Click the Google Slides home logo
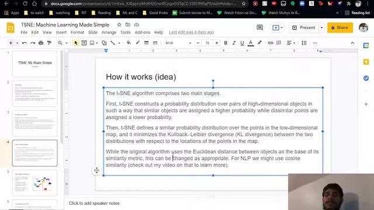 pos(11,28)
